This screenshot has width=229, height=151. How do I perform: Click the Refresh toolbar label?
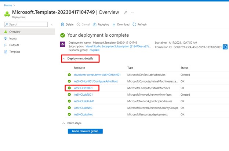[x=142, y=25]
